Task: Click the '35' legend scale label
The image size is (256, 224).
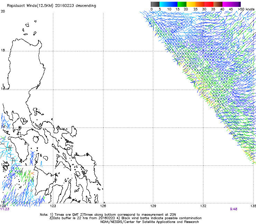Action: 213,9
